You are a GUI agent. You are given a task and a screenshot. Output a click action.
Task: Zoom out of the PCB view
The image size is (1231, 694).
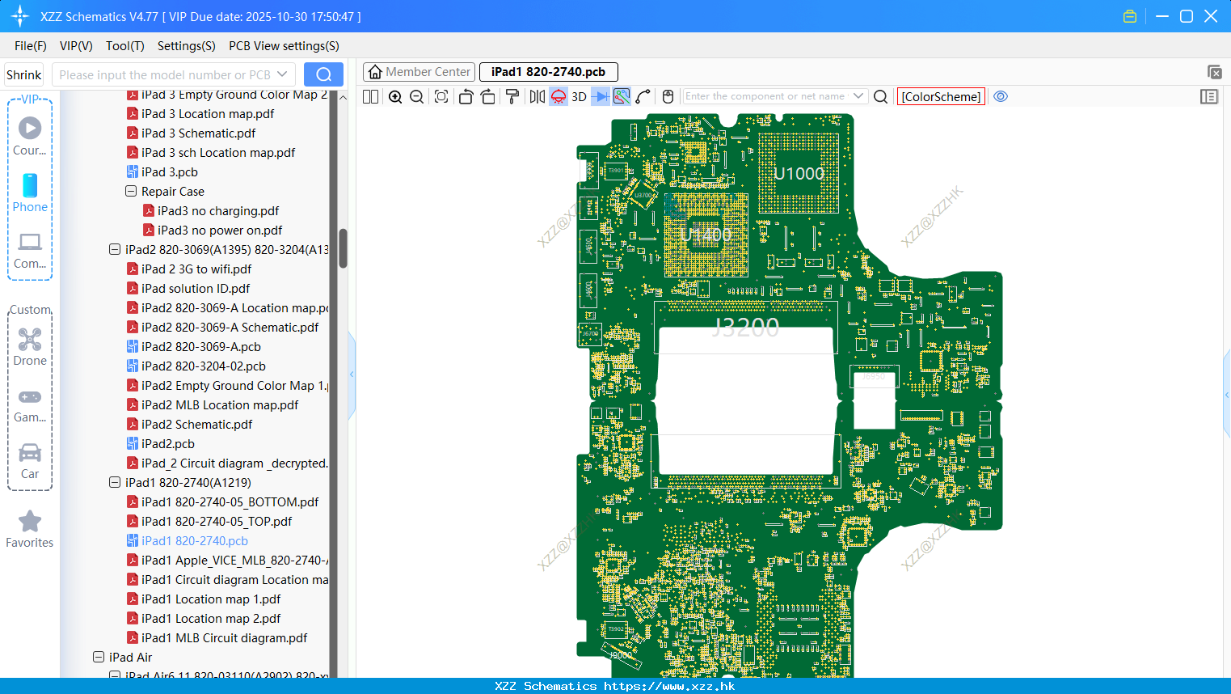pyautogui.click(x=417, y=96)
